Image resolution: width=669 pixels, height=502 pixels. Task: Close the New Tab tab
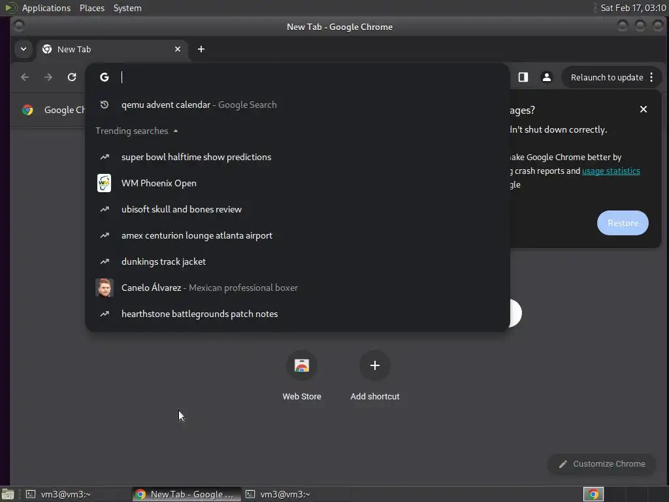[178, 49]
